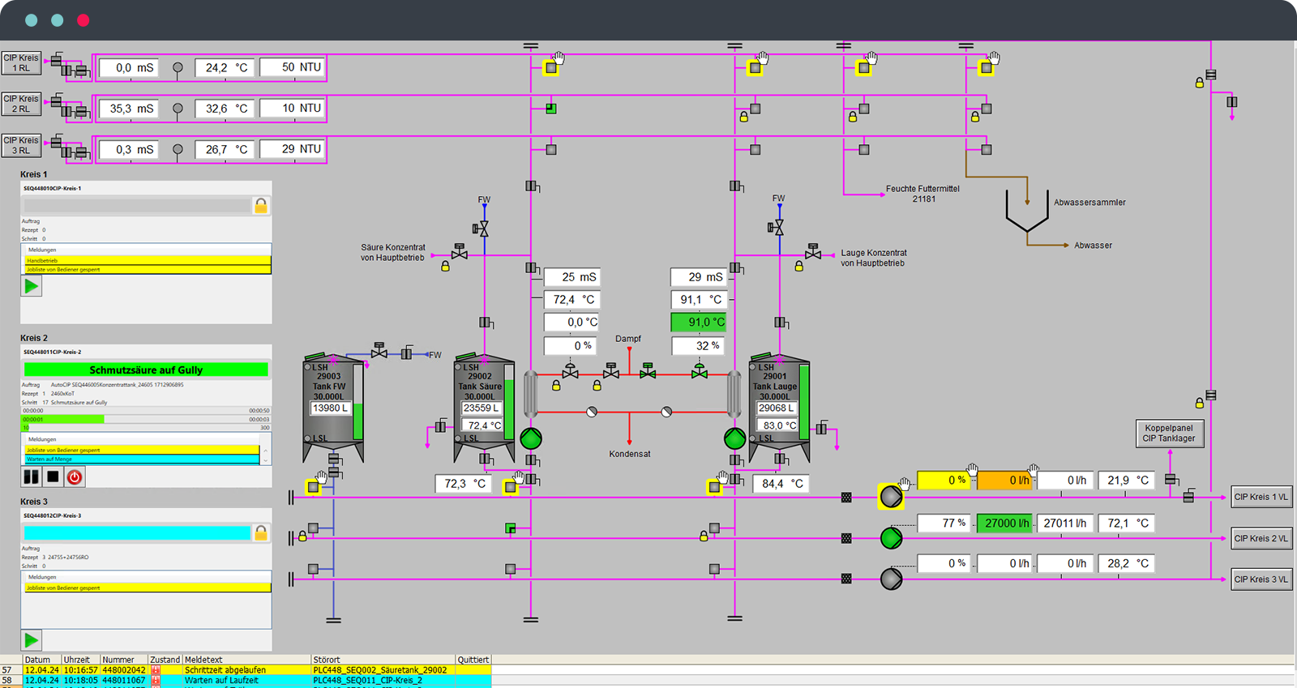Toggle the padlock beside Säure Konzentrat valve
Screen dimensions: 1297x688
(x=445, y=266)
